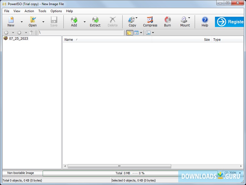This screenshot has width=246, height=185.
Task: Expand the view mode dropdown arrow
Action: pos(141,33)
